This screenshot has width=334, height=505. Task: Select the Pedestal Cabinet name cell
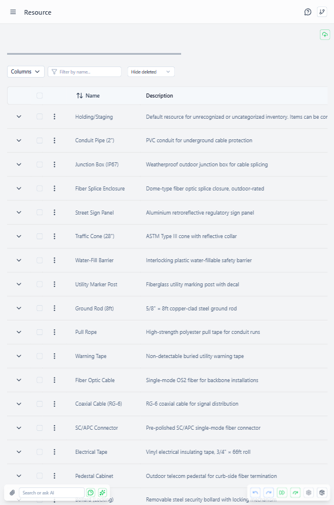(94, 476)
